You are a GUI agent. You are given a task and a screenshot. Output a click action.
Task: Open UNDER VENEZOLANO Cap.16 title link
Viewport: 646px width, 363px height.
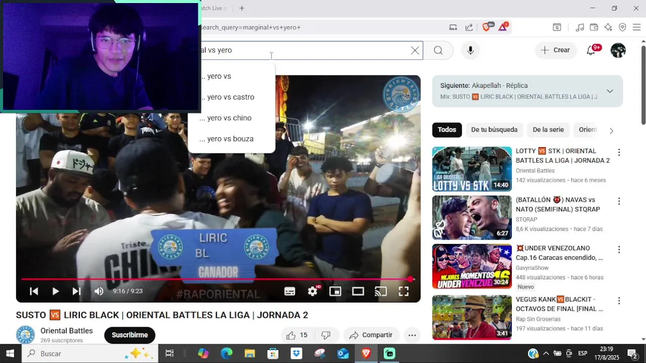click(559, 253)
